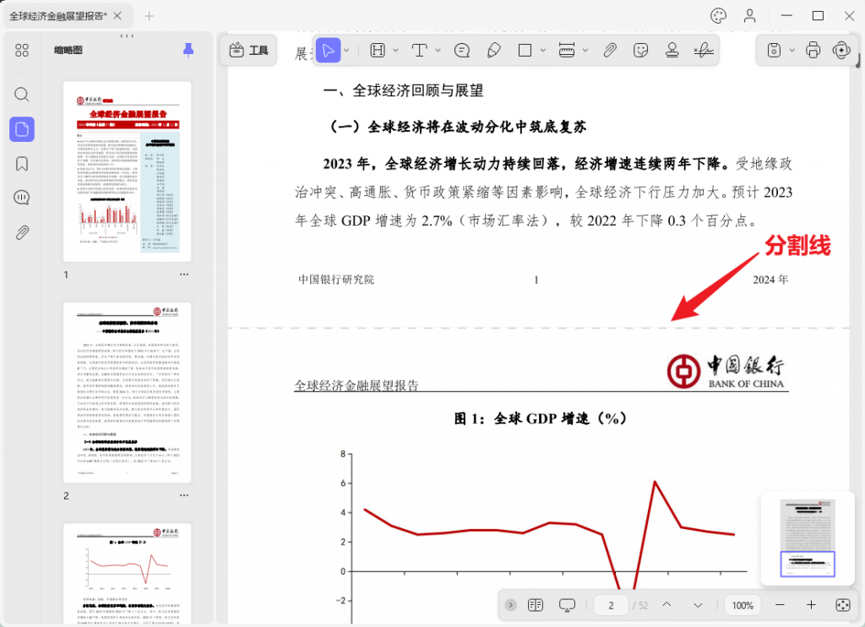Image resolution: width=865 pixels, height=627 pixels.
Task: Expand the measure tool dropdown arrow
Action: 585,50
